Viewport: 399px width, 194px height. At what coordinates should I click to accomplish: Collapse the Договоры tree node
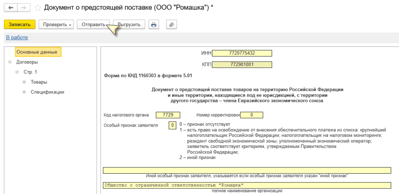(x=10, y=62)
